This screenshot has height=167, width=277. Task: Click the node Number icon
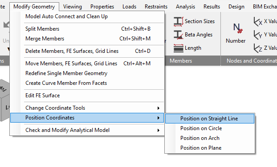tap(238, 28)
